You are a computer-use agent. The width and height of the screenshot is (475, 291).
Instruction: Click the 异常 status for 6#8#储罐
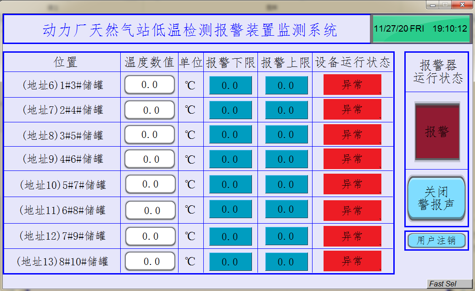tap(352, 210)
